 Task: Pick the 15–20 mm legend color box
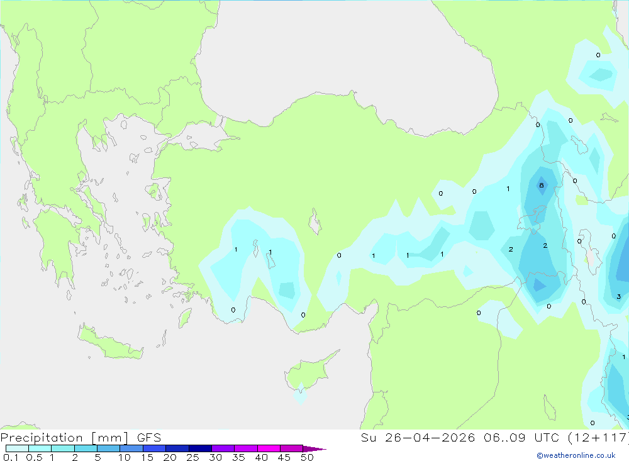pos(155,448)
